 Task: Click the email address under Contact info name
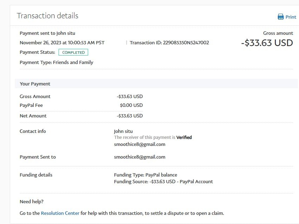pos(139,144)
